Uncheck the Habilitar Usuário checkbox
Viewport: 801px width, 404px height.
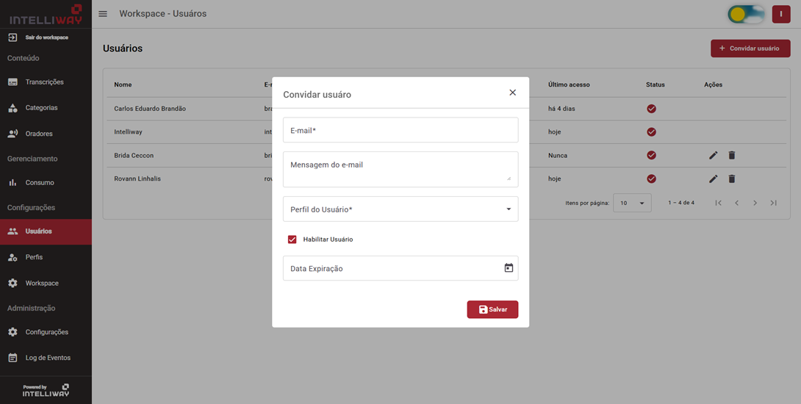point(292,239)
